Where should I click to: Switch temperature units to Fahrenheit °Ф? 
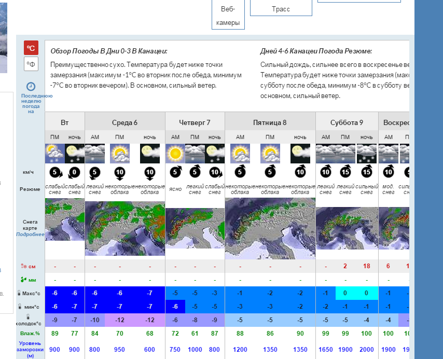[31, 64]
